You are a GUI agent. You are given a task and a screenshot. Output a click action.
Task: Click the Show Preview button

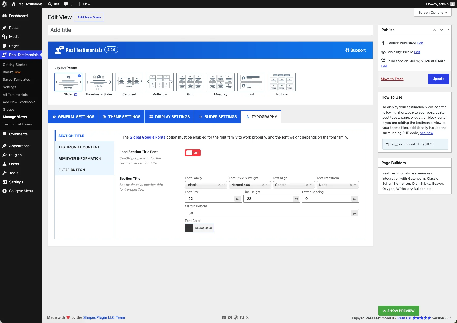(399, 311)
